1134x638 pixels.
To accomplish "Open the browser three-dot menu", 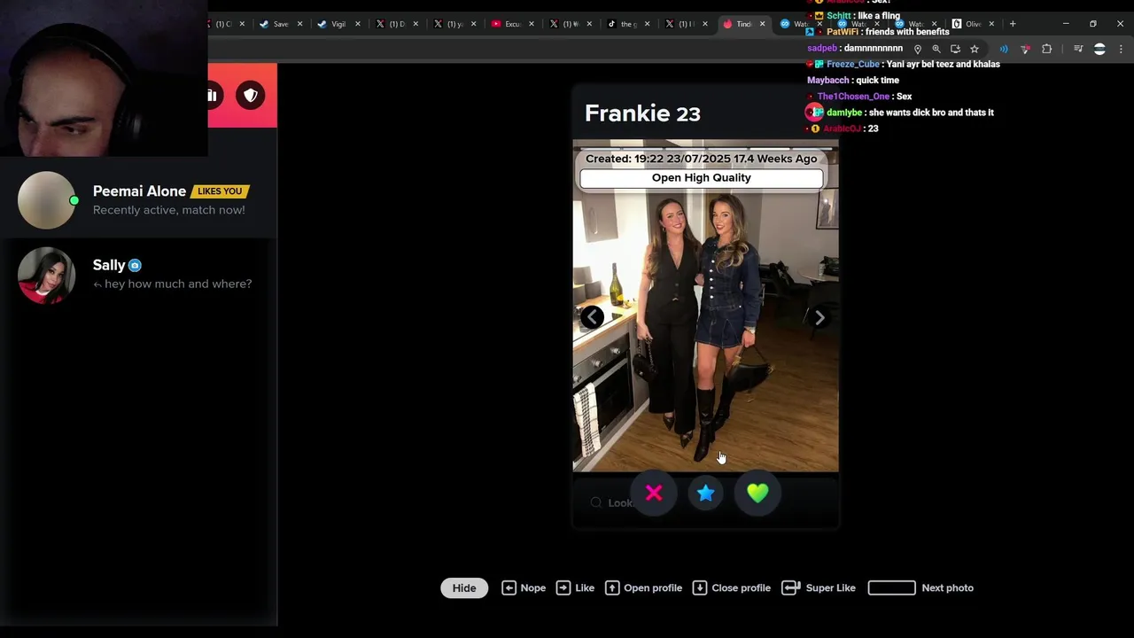I will (x=1122, y=50).
